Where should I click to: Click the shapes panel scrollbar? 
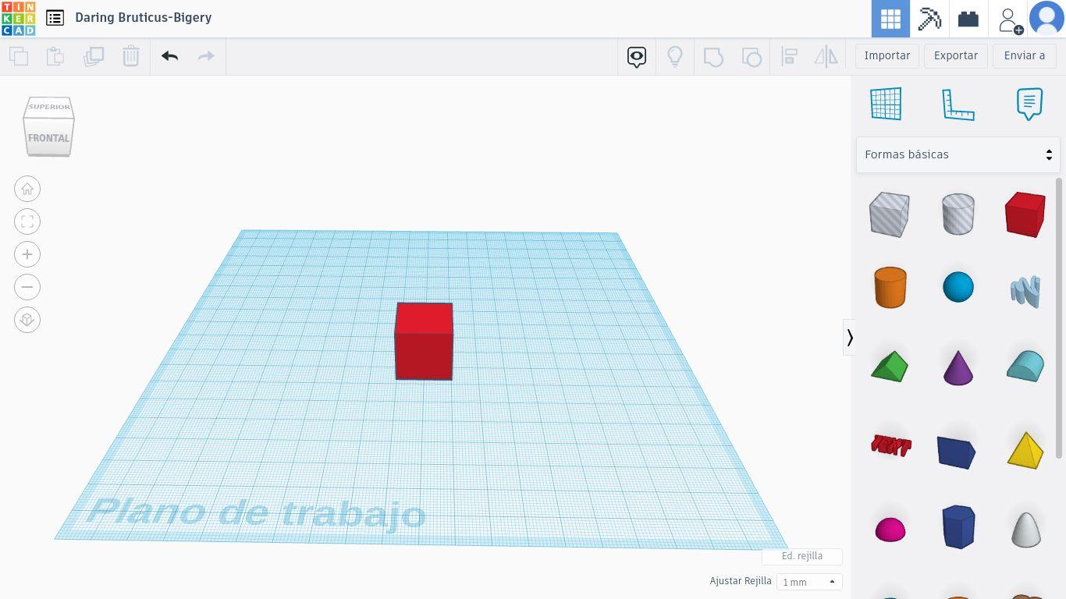[x=1059, y=318]
